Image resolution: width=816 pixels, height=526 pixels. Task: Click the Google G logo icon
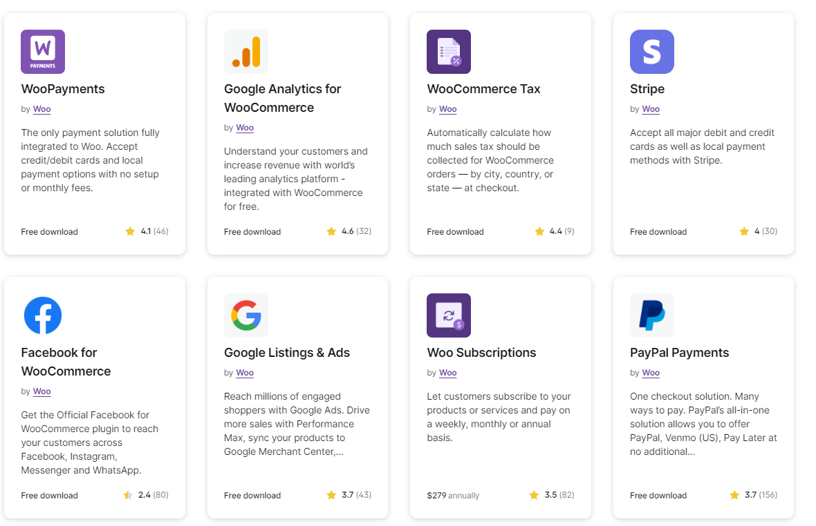click(246, 315)
